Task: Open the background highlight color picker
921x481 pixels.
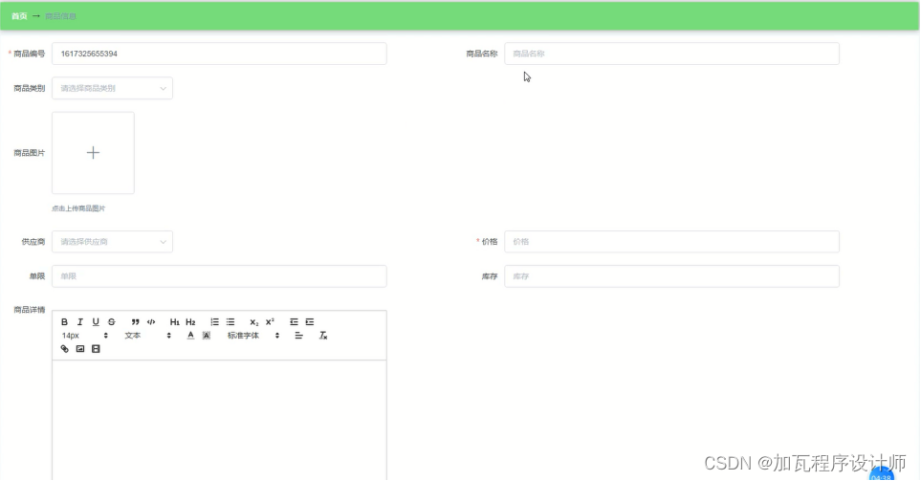Action: (x=207, y=336)
